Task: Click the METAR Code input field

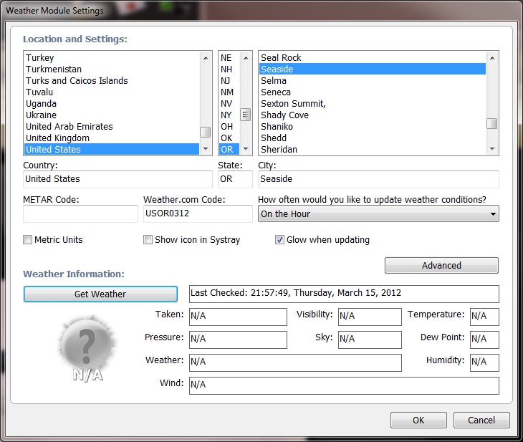Action: (x=80, y=213)
